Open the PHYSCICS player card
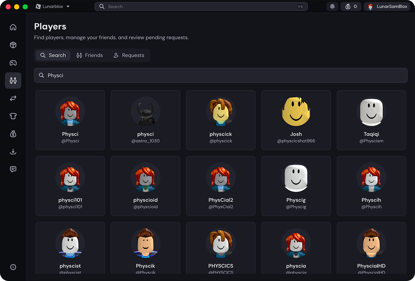Image resolution: width=415 pixels, height=281 pixels. [221, 248]
